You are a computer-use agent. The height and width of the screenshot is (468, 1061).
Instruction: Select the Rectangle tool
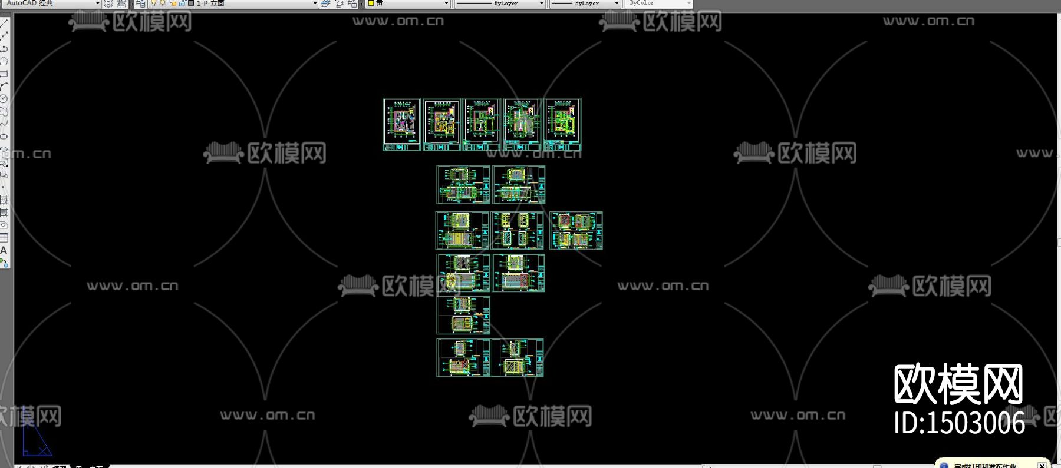4,74
